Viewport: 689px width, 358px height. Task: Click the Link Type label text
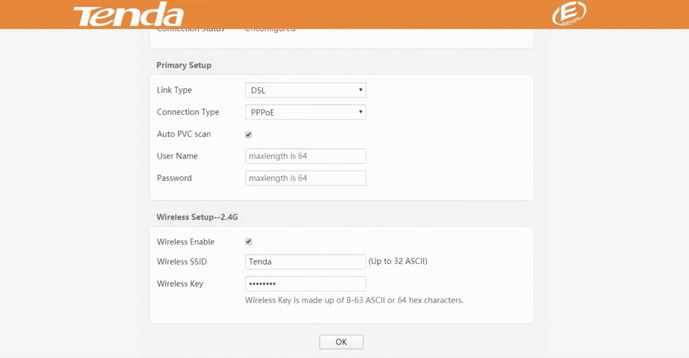click(x=174, y=90)
